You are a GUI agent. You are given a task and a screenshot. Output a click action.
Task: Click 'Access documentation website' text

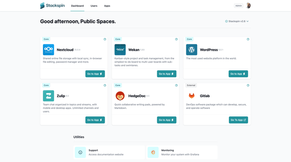coord(106,154)
